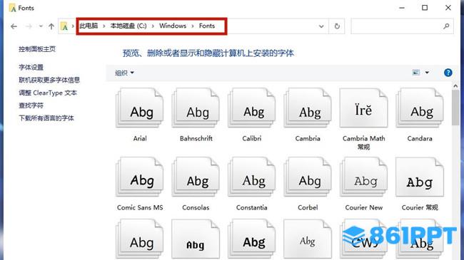The width and height of the screenshot is (464, 260).
Task: Select the Calibri font icon
Action: point(251,108)
